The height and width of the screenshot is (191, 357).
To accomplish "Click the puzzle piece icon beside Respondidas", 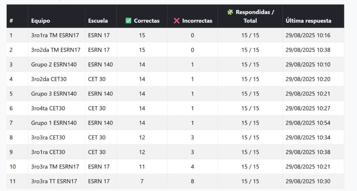I will click(x=230, y=12).
